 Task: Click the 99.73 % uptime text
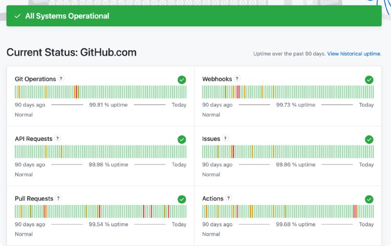click(x=296, y=105)
